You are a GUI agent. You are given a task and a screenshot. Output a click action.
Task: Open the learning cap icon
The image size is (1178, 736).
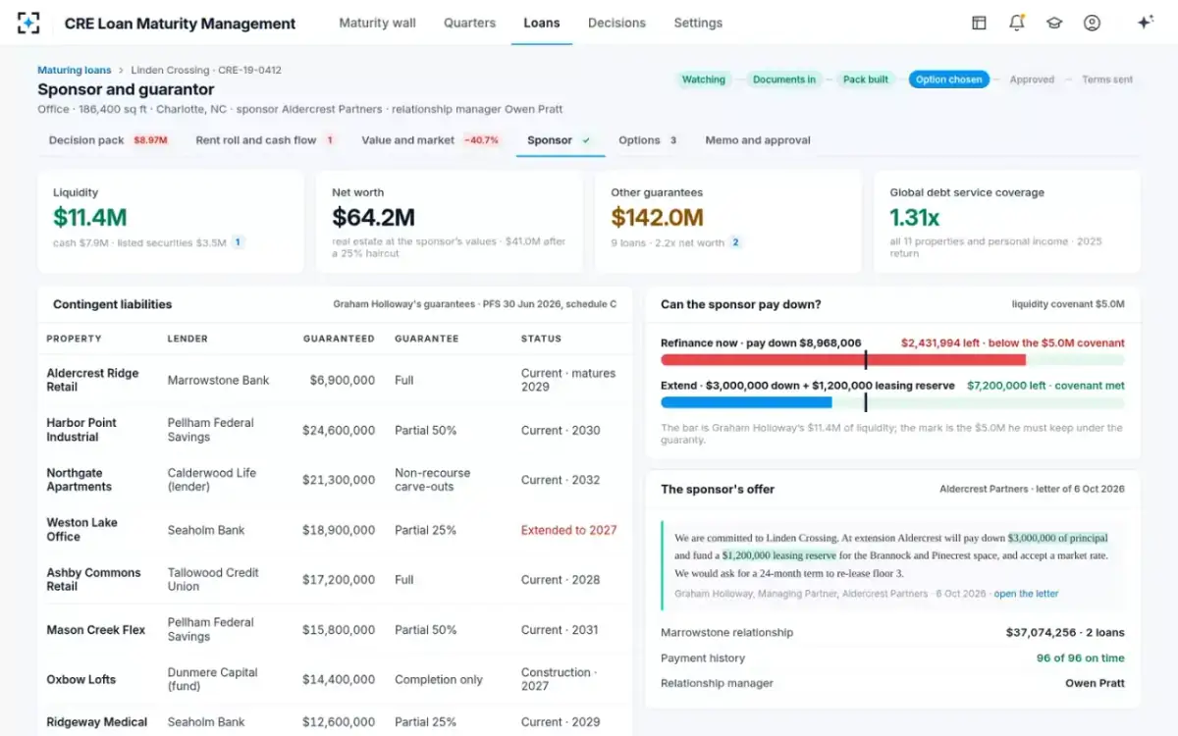(1054, 23)
